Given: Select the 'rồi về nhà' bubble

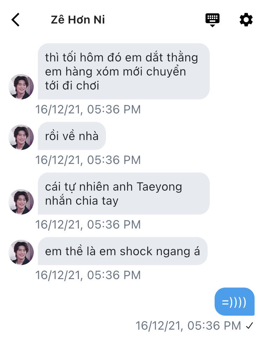Looking at the screenshot, I should click(x=72, y=136).
